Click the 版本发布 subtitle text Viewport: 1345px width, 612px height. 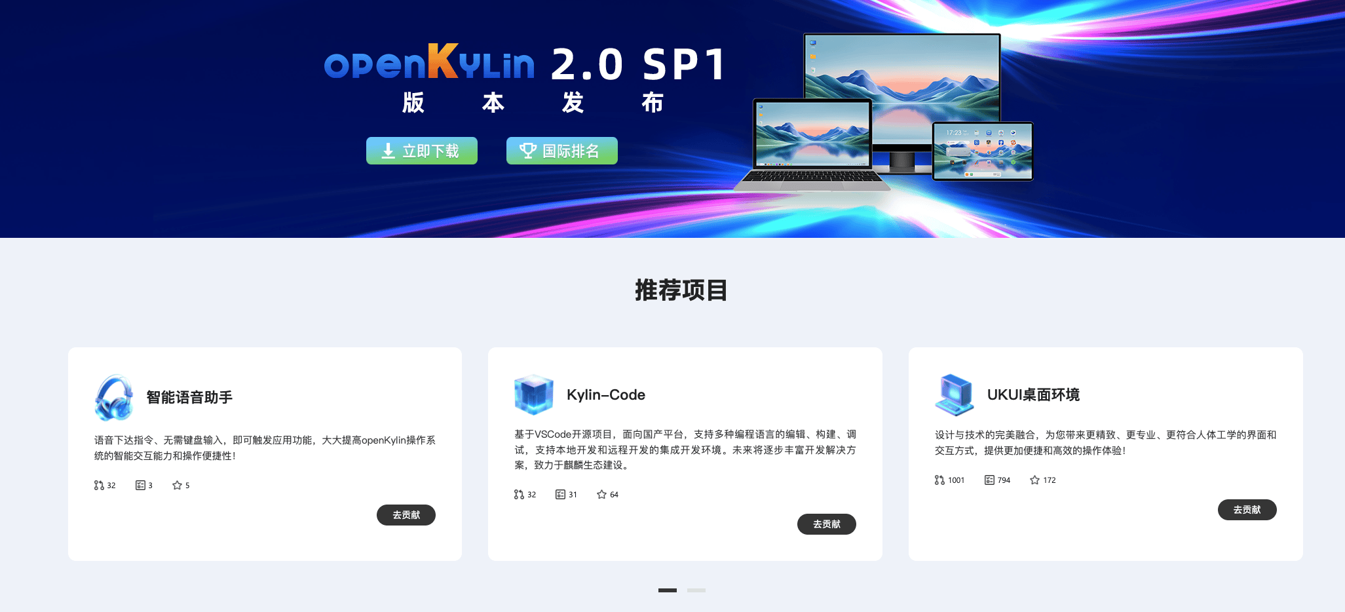coord(533,103)
